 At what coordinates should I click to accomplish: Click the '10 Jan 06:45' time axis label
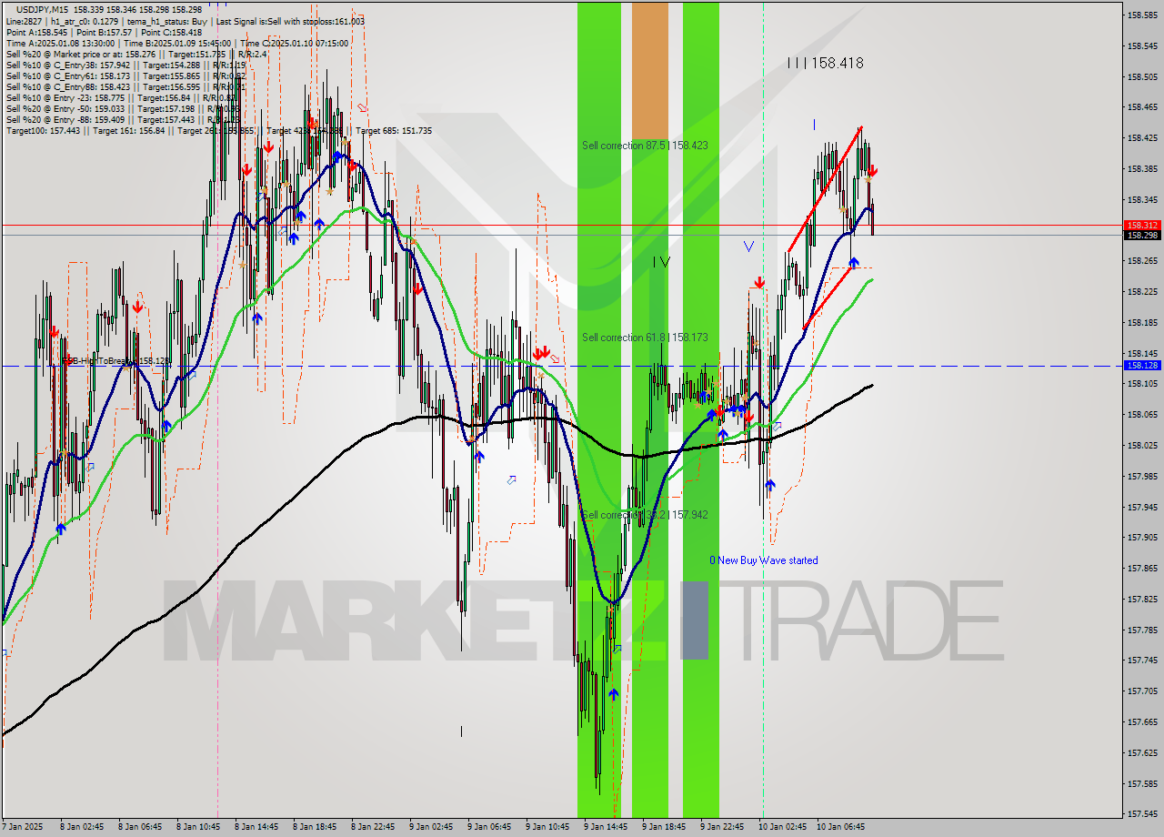click(841, 827)
